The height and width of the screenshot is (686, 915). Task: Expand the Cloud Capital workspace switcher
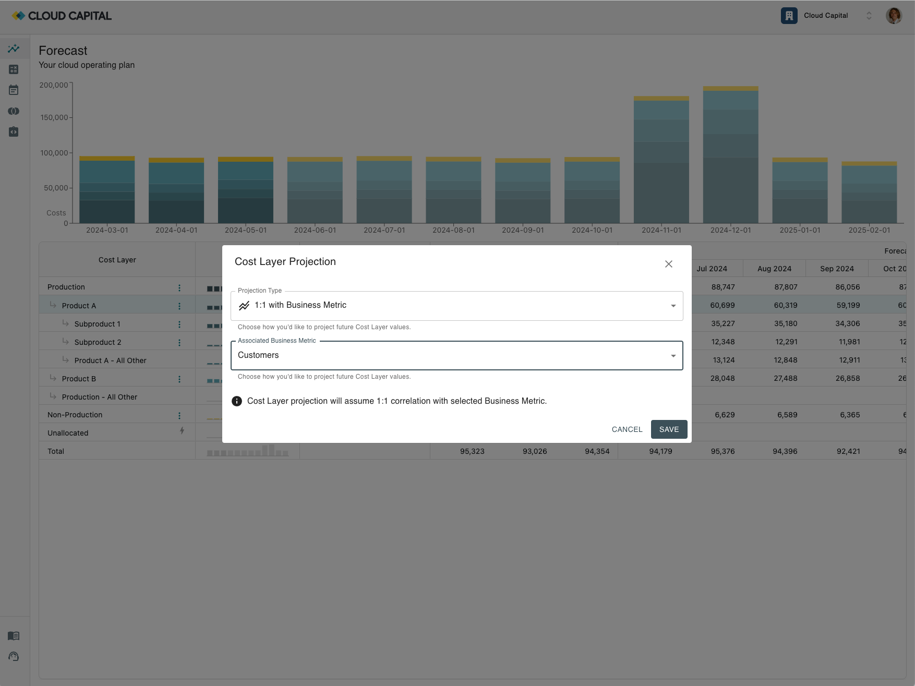869,16
